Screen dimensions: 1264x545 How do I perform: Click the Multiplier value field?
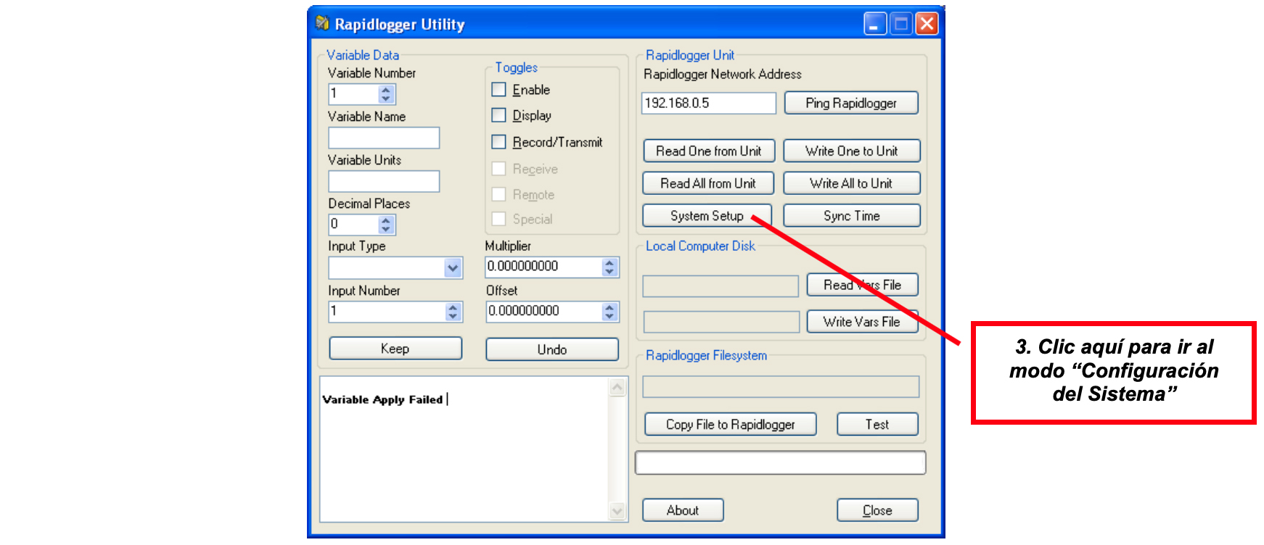pos(544,267)
